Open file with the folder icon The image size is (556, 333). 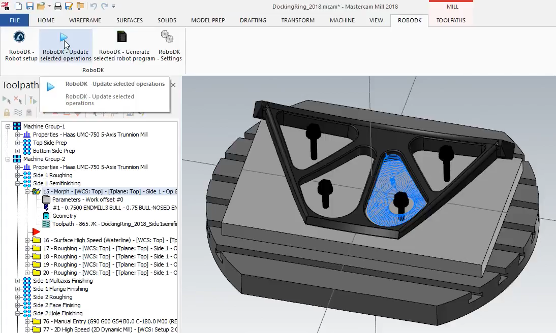point(41,6)
